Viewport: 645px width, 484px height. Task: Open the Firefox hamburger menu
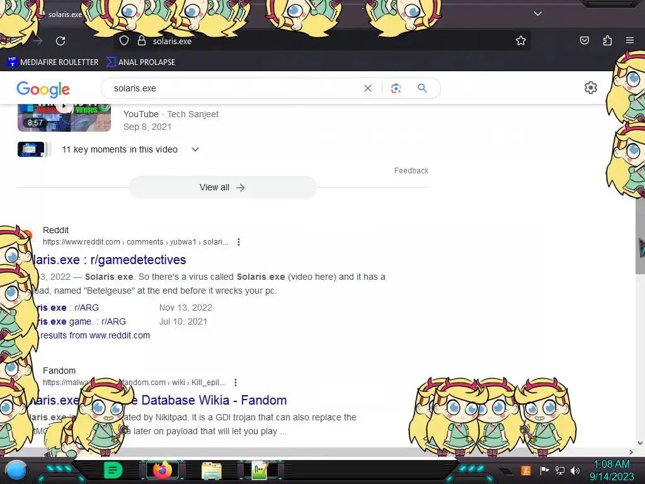pos(630,40)
